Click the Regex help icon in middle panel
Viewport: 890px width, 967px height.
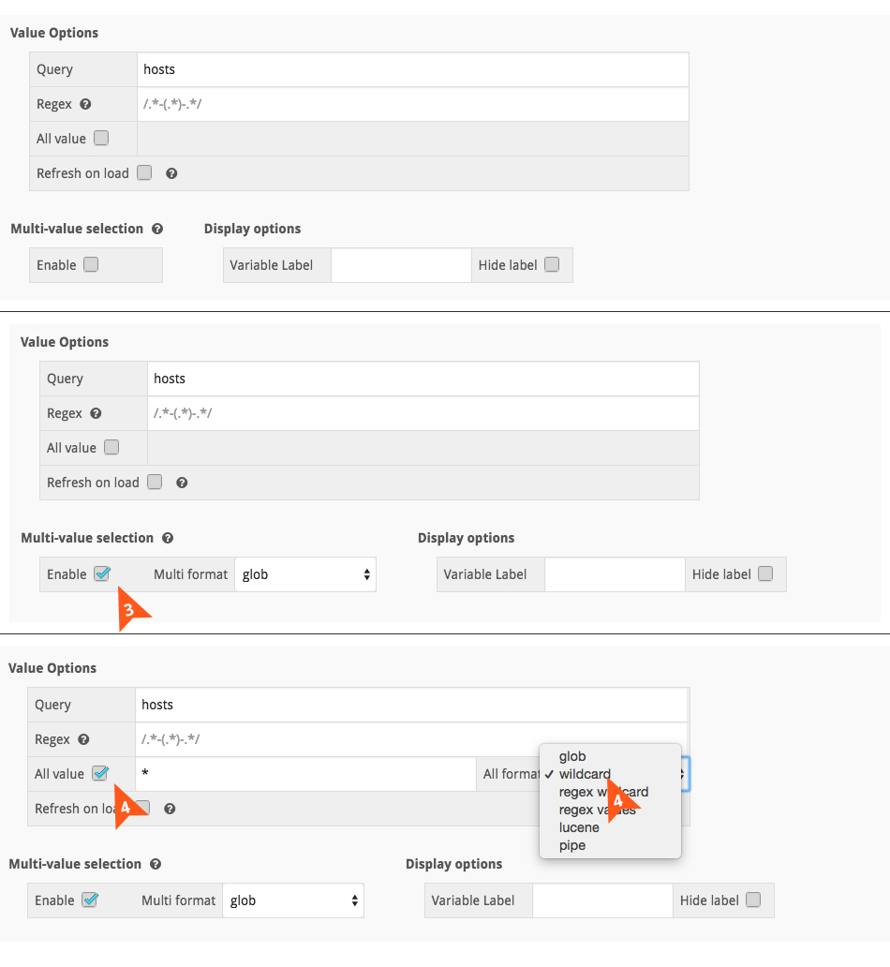[x=96, y=413]
